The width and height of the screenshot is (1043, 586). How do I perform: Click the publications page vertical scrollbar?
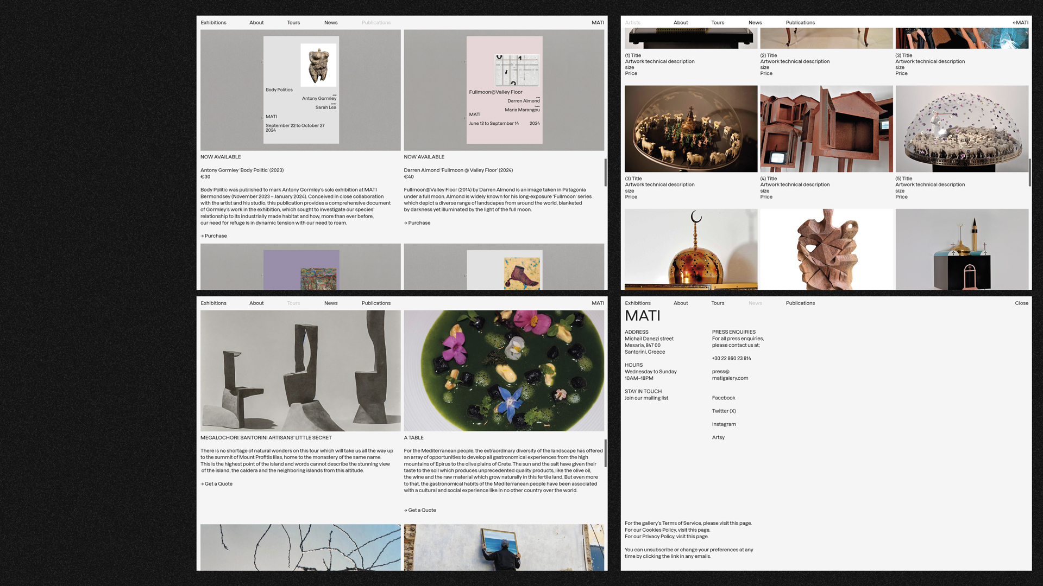coord(605,173)
